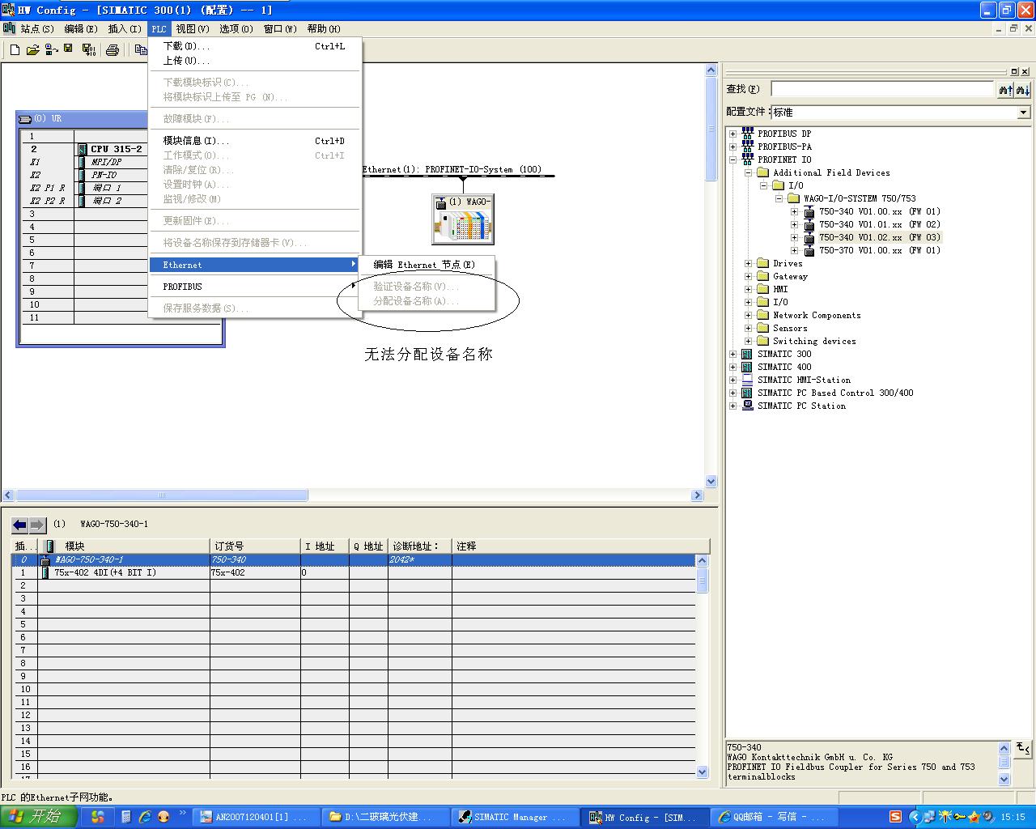1036x829 pixels.
Task: Click the search-up binoculars icon in catalog
Action: pyautogui.click(x=1005, y=90)
